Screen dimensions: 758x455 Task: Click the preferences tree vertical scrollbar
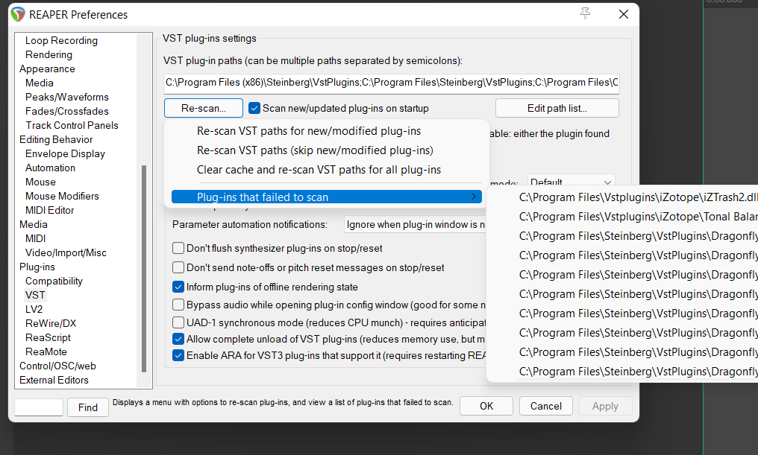tap(144, 268)
